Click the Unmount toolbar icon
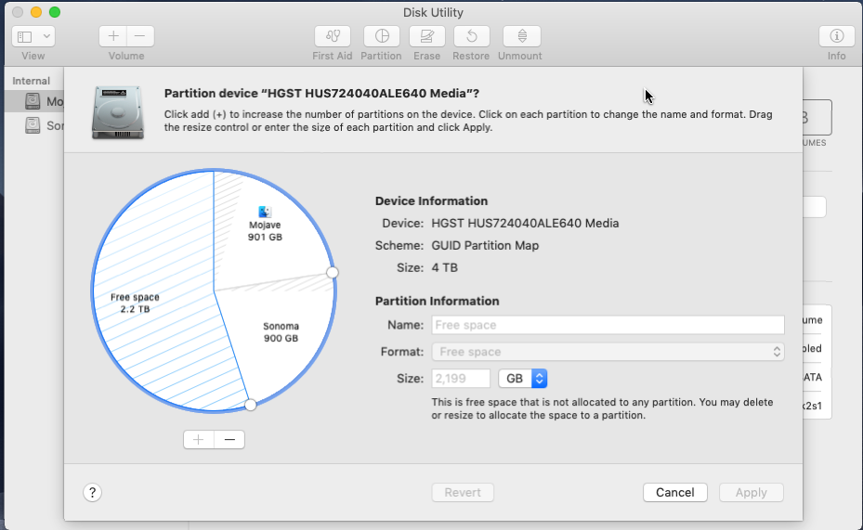863x530 pixels. tap(522, 36)
